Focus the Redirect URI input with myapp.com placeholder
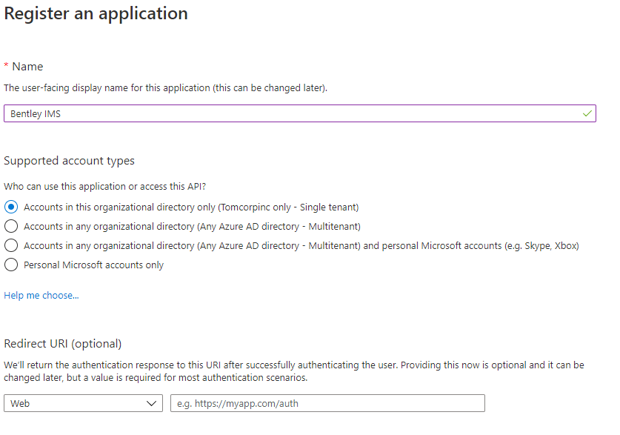This screenshot has width=620, height=435. coord(327,403)
